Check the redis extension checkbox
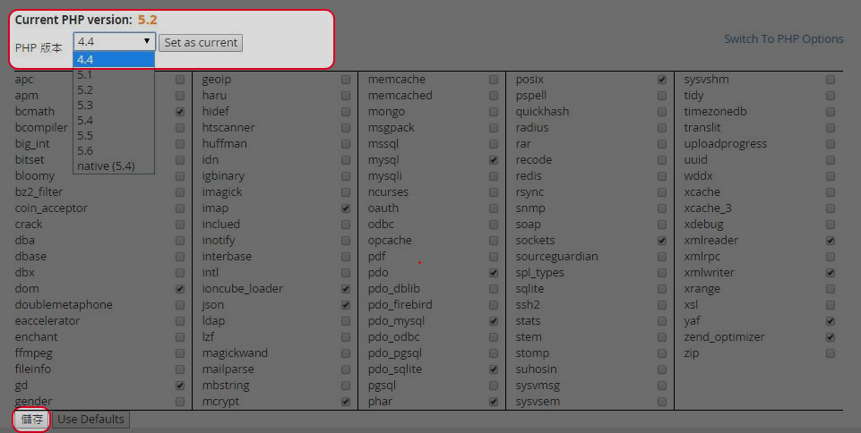 (x=662, y=176)
